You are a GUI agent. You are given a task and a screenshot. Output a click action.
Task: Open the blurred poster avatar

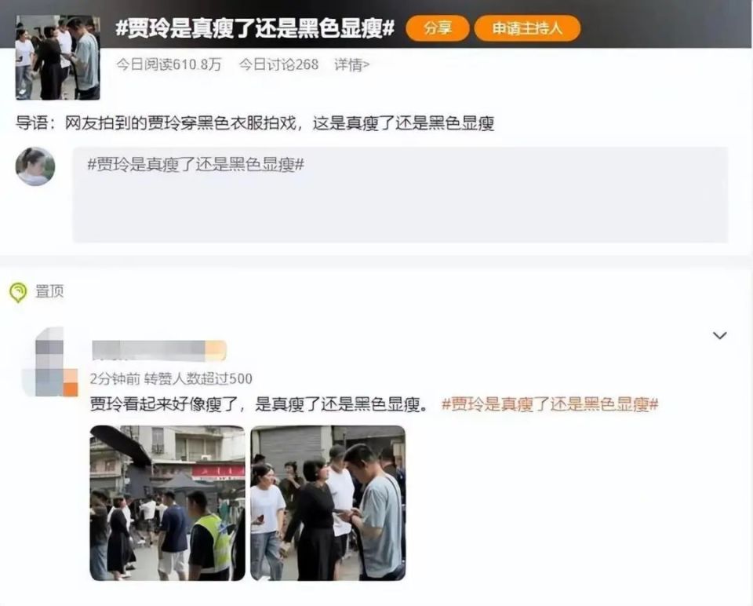pyautogui.click(x=50, y=362)
